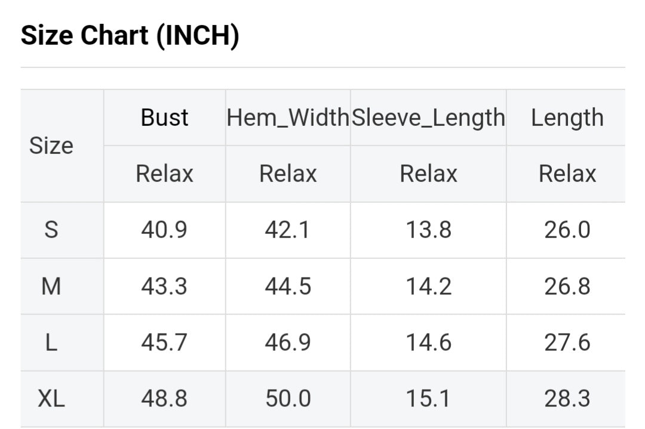Click the 14.6 sleeve length value
This screenshot has height=429, width=645.
click(x=428, y=342)
